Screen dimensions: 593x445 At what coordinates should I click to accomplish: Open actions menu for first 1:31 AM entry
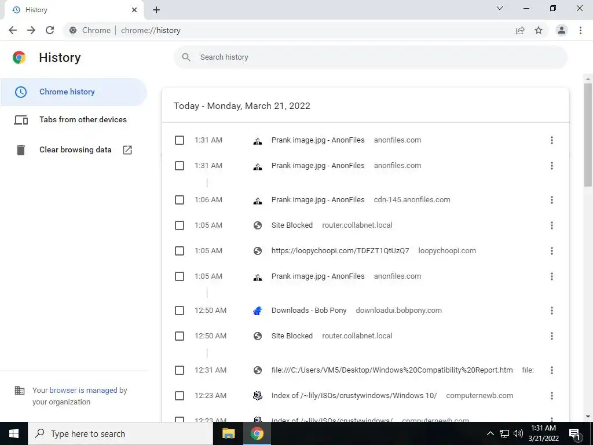coord(552,140)
